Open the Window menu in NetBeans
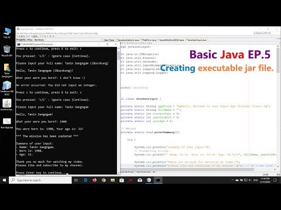Image resolution: width=281 pixels, height=210 pixels. point(89,33)
